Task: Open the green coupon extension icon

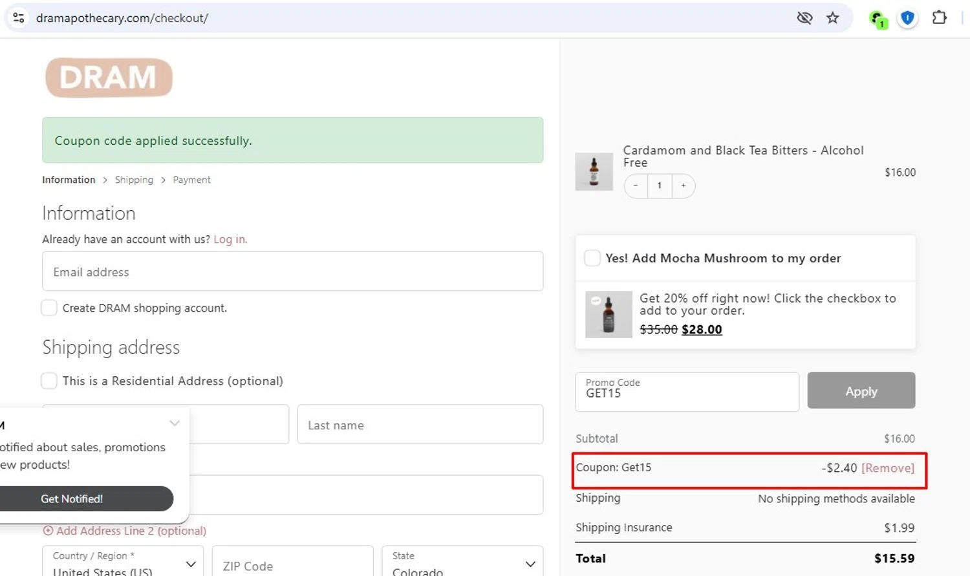Action: click(878, 19)
